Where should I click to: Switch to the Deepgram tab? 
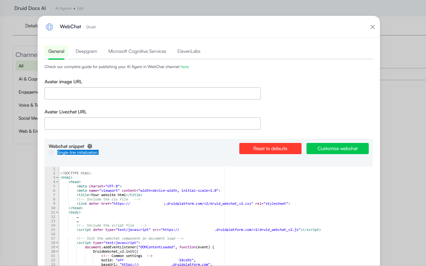(x=86, y=52)
